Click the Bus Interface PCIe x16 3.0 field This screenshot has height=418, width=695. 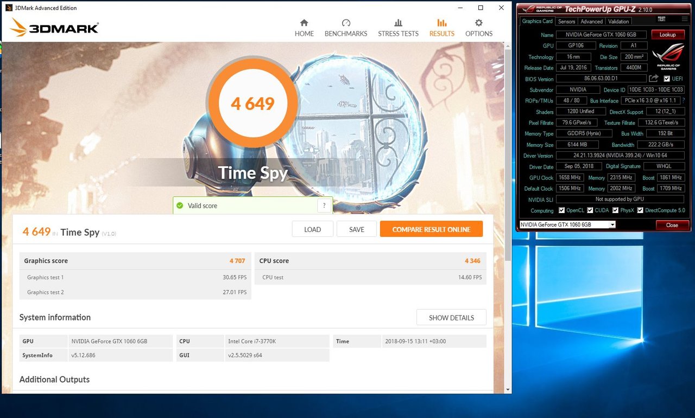point(650,100)
